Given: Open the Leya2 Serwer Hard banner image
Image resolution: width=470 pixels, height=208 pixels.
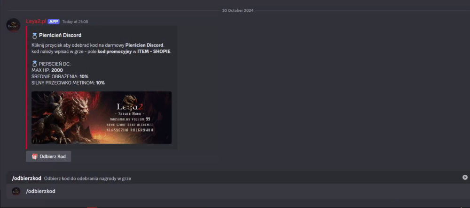Looking at the screenshot, I should (x=102, y=118).
